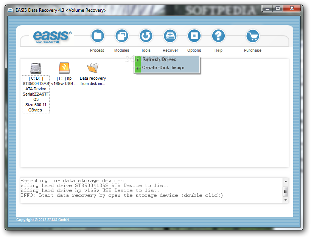Click the Process label
The height and width of the screenshot is (238, 311).
click(97, 50)
